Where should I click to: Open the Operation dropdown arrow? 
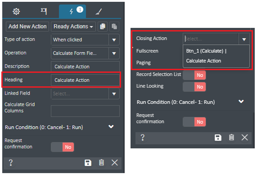click(x=114, y=54)
